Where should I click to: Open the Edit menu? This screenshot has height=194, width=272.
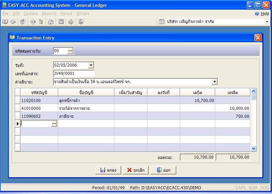pos(16,14)
